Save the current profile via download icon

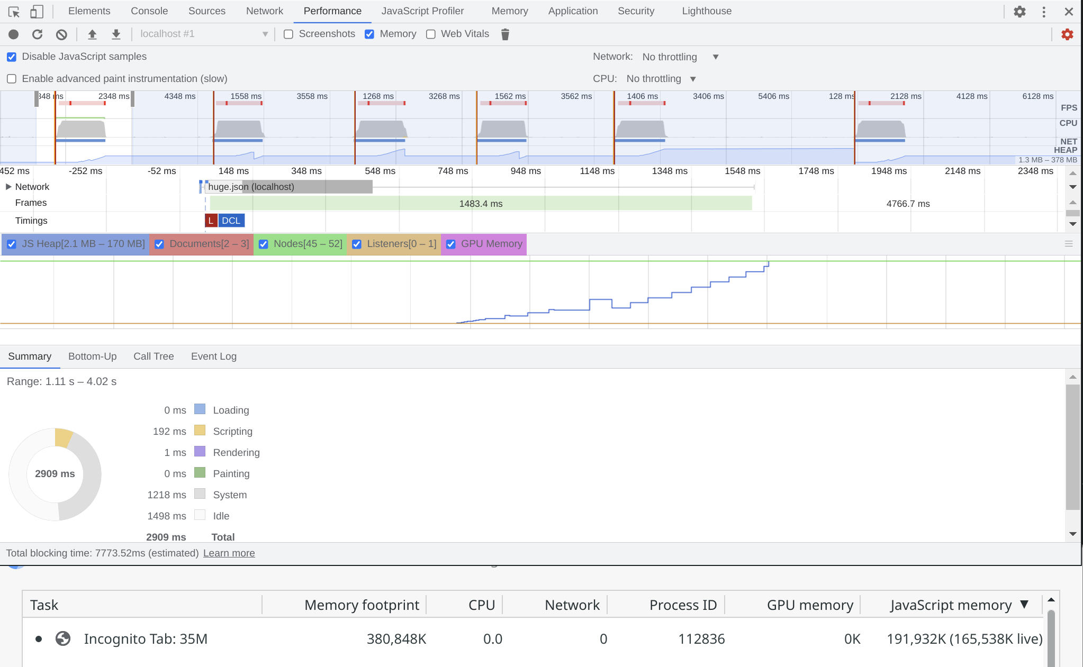point(116,33)
